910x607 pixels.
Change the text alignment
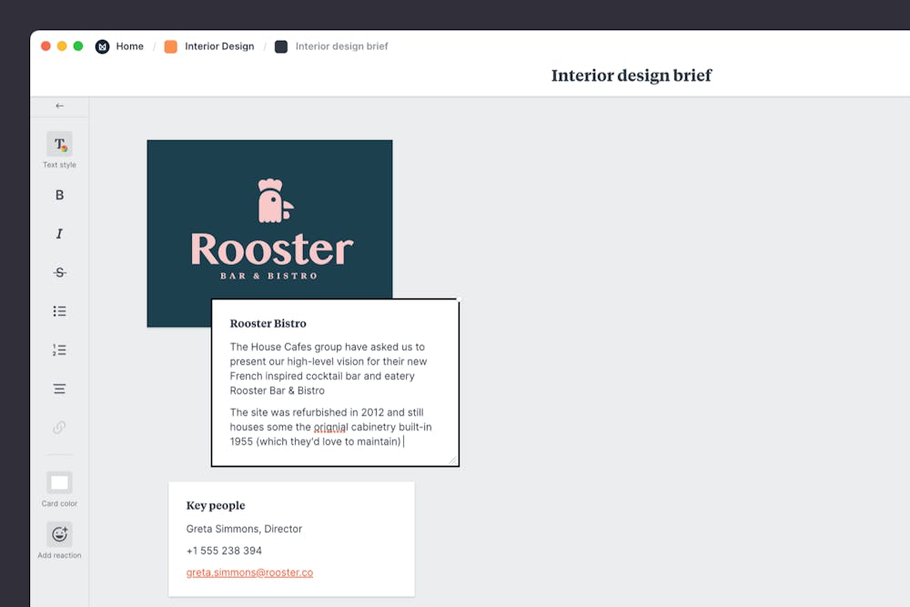click(x=59, y=389)
